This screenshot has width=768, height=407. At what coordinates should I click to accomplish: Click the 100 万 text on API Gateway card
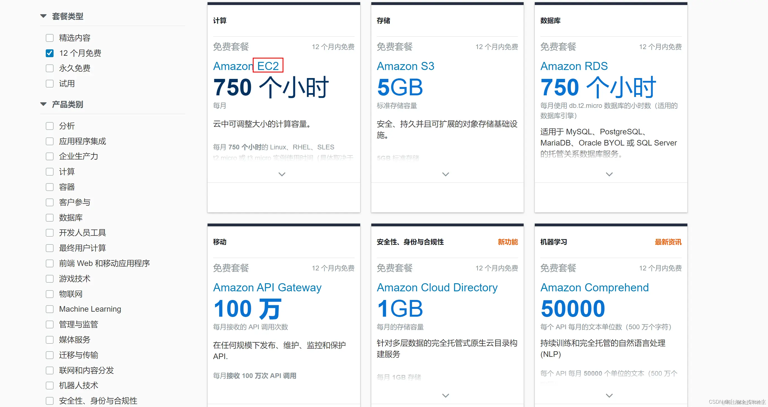pyautogui.click(x=247, y=309)
